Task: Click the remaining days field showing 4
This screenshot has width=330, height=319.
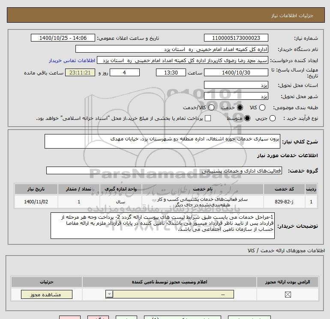Action: [x=125, y=72]
